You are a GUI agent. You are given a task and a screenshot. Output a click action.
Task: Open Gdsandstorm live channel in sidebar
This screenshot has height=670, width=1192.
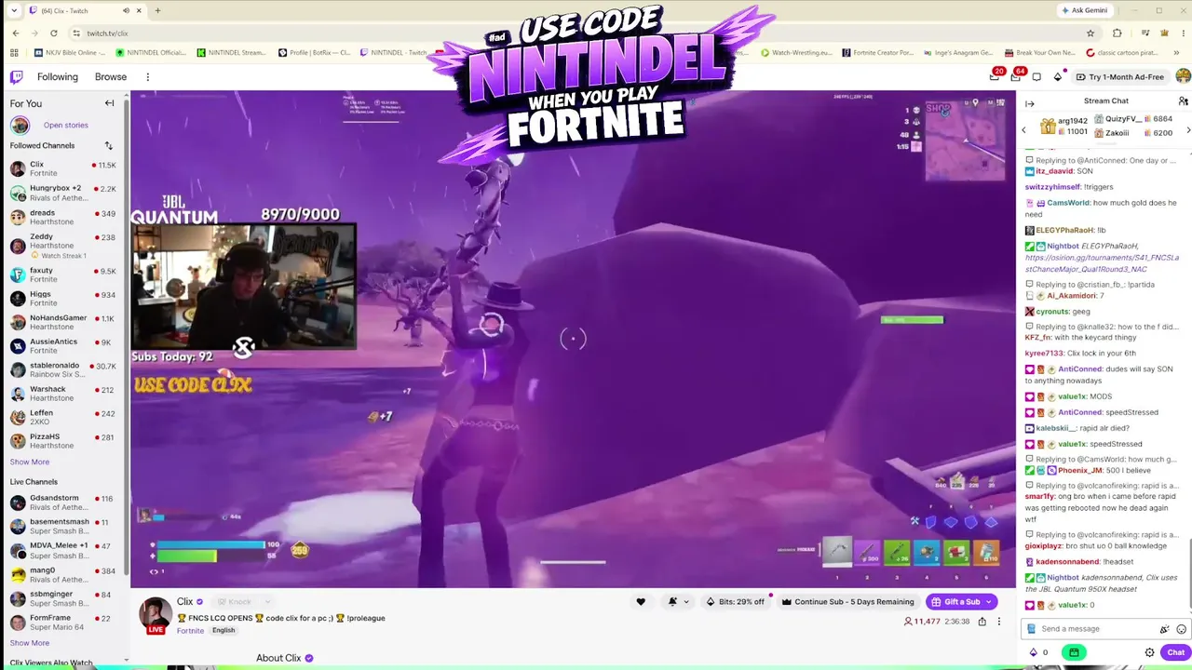tap(63, 502)
